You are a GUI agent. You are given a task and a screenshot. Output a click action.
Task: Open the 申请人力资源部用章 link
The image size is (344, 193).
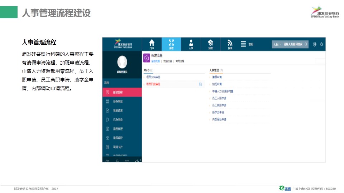pyautogui.click(x=223, y=91)
